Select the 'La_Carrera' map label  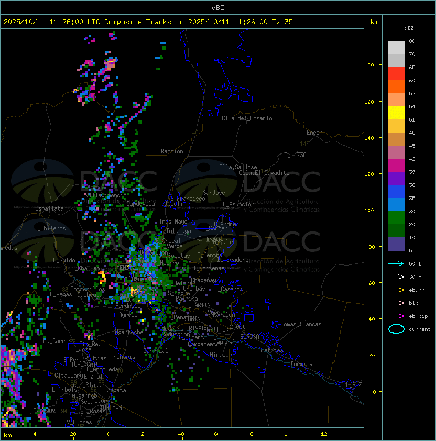[x=59, y=341]
